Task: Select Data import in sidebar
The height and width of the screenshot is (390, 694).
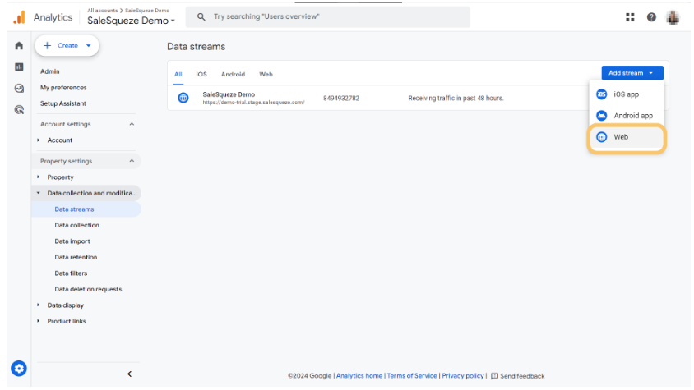Action: pyautogui.click(x=72, y=241)
